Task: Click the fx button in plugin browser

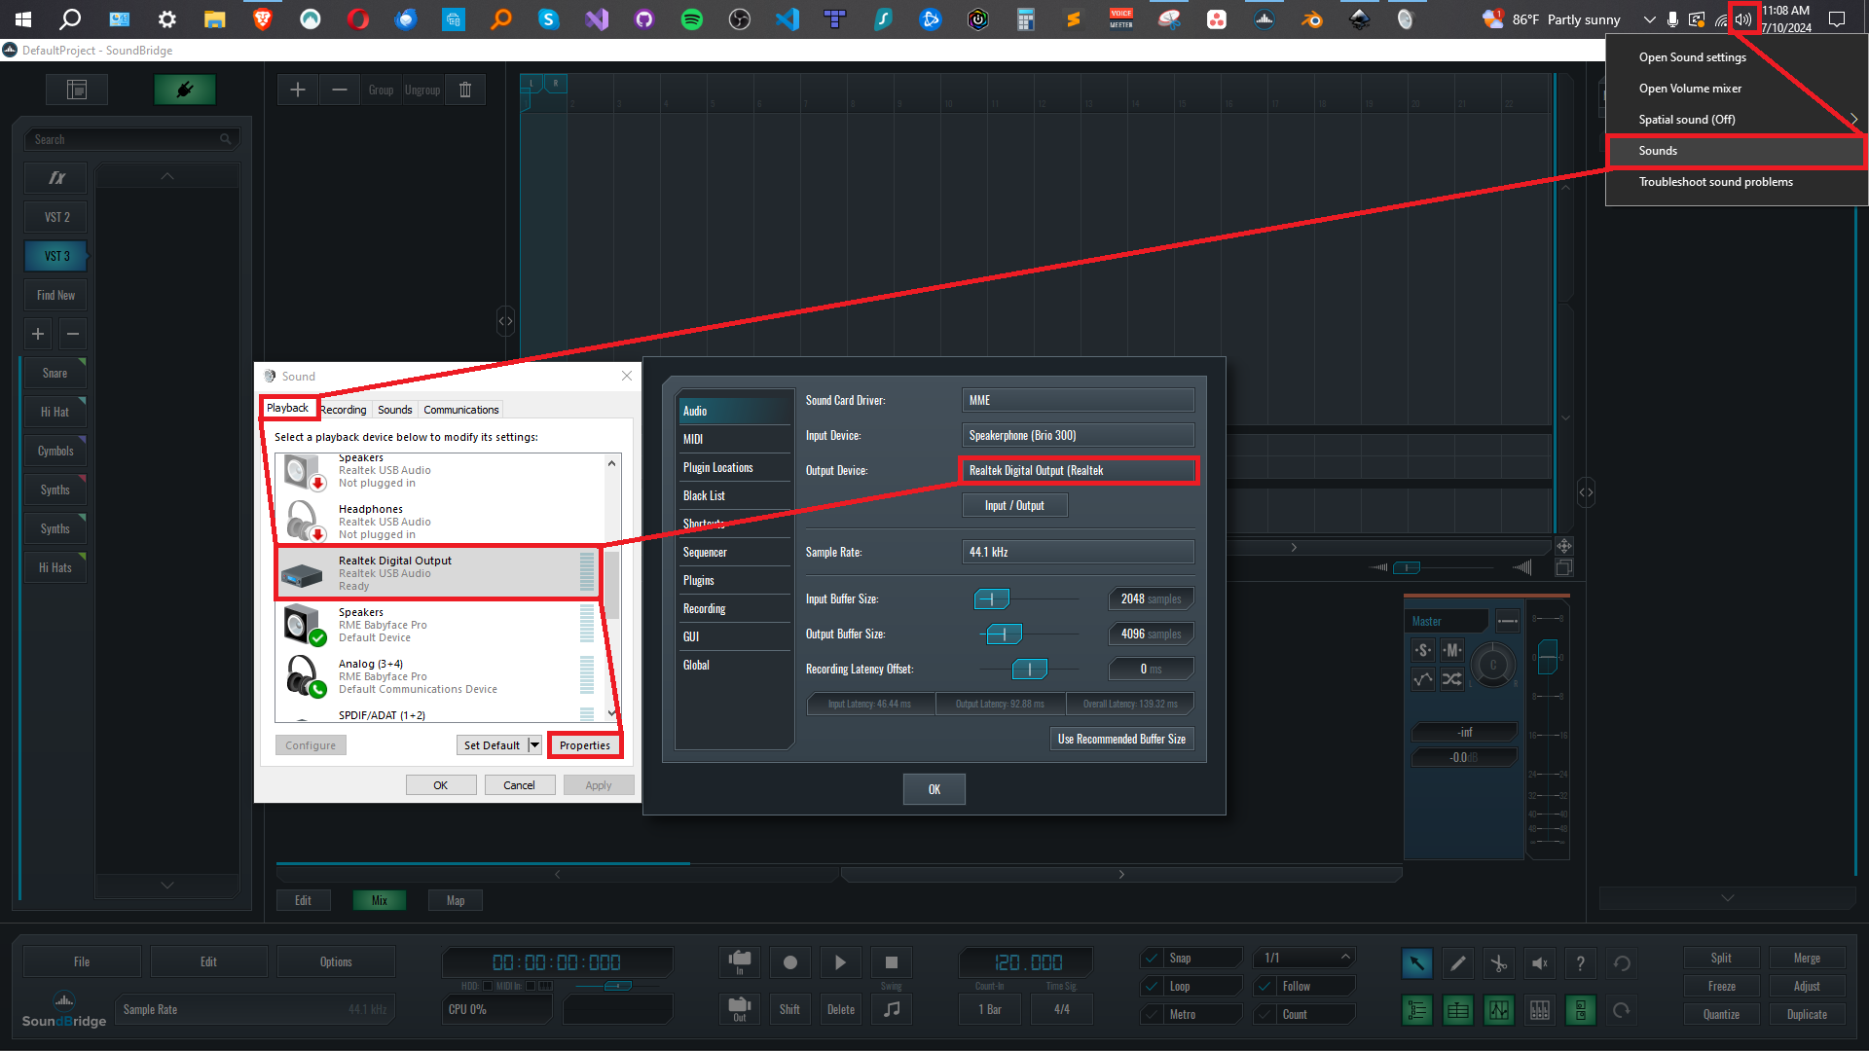Action: point(56,178)
